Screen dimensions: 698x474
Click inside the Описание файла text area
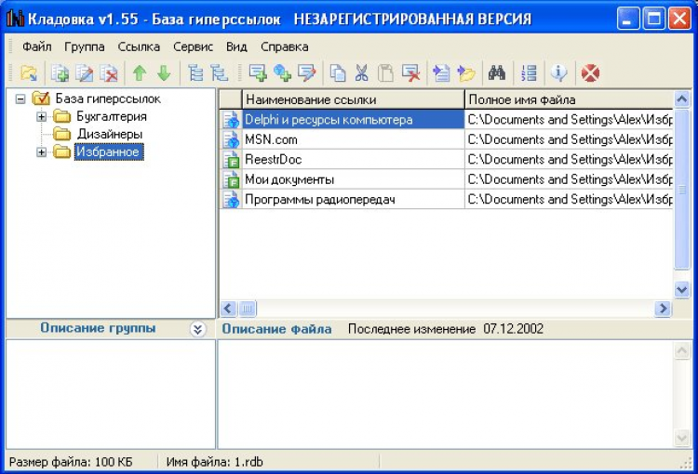click(445, 395)
